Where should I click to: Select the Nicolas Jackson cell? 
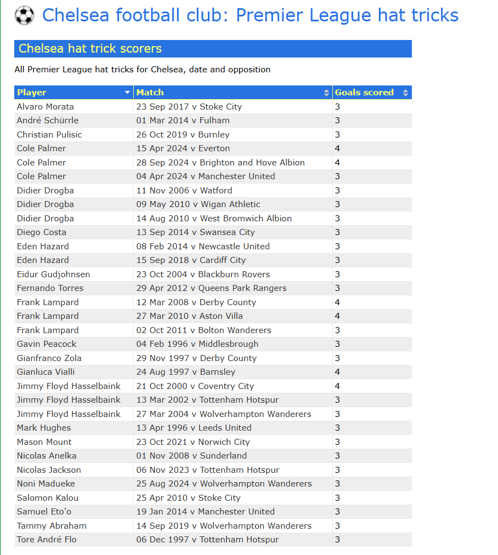coord(73,470)
